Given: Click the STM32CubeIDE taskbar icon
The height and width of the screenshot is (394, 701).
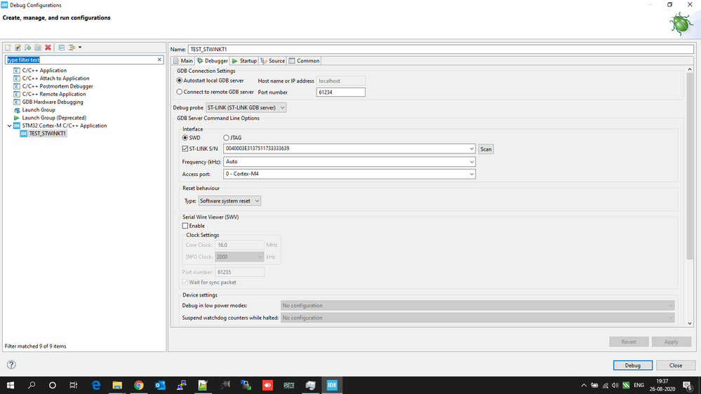Looking at the screenshot, I should [332, 385].
